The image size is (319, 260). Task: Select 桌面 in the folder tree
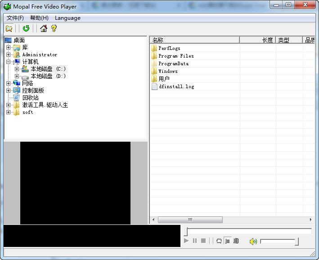[19, 40]
